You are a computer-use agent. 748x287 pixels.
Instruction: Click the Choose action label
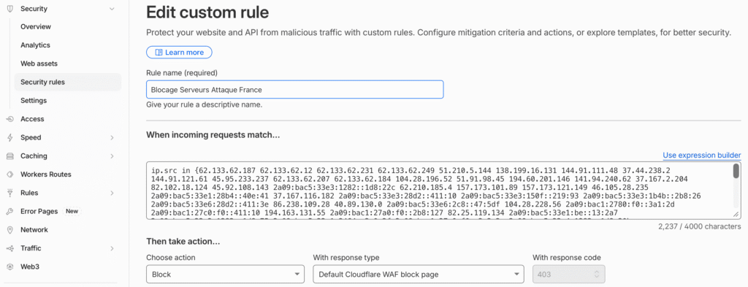pyautogui.click(x=171, y=258)
